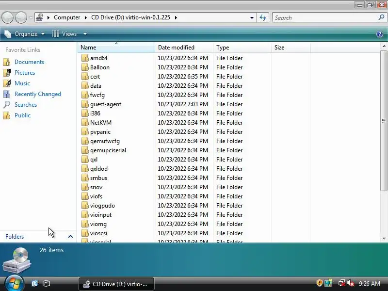This screenshot has width=388, height=291.
Task: Select Computer in the address breadcrumb
Action: coord(67,17)
